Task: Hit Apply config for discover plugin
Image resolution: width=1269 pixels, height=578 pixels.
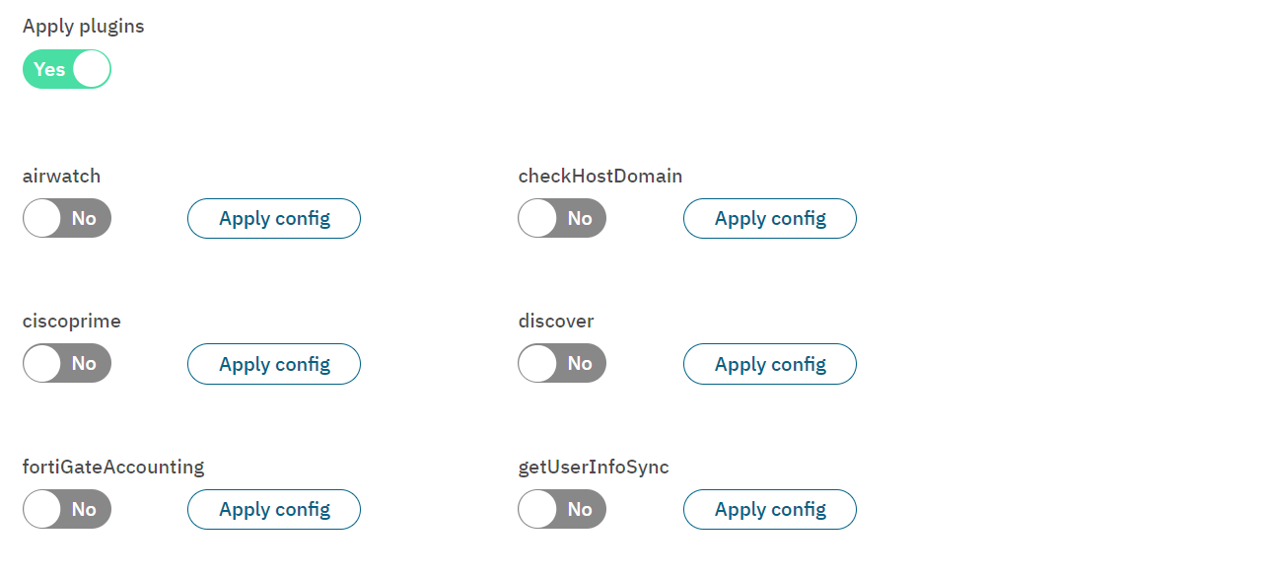Action: (769, 364)
